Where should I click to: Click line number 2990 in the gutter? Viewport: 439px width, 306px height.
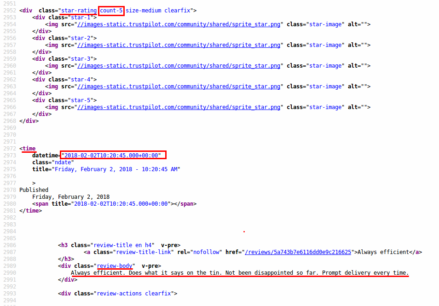coord(10,273)
